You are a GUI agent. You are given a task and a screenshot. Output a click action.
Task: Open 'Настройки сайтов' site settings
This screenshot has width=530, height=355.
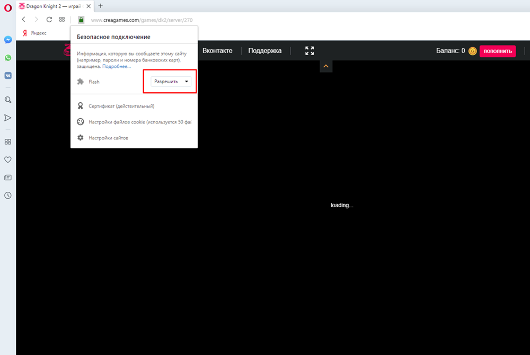pyautogui.click(x=108, y=138)
